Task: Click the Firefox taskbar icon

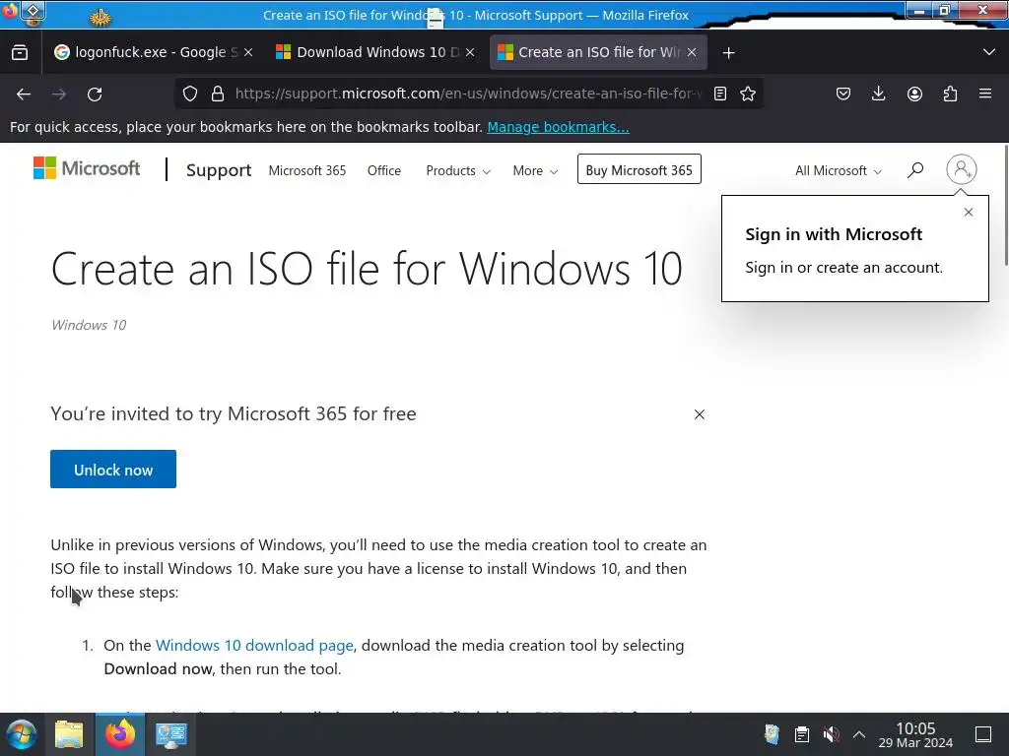Action: (x=120, y=734)
